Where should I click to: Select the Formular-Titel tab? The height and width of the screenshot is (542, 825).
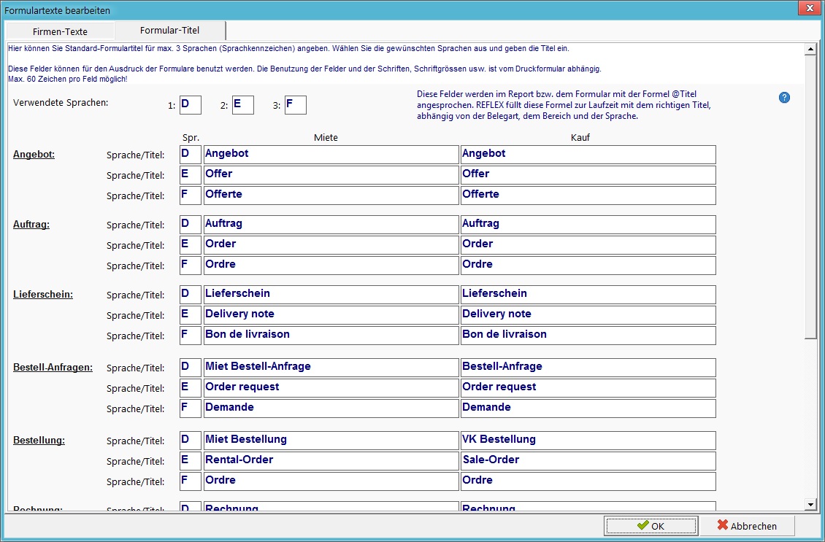click(x=170, y=31)
